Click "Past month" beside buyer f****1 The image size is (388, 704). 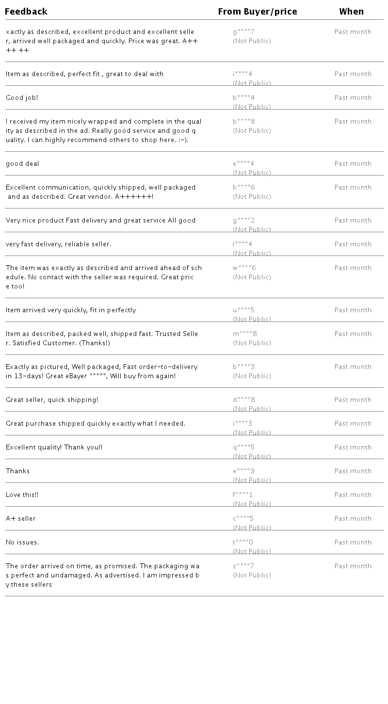353,495
